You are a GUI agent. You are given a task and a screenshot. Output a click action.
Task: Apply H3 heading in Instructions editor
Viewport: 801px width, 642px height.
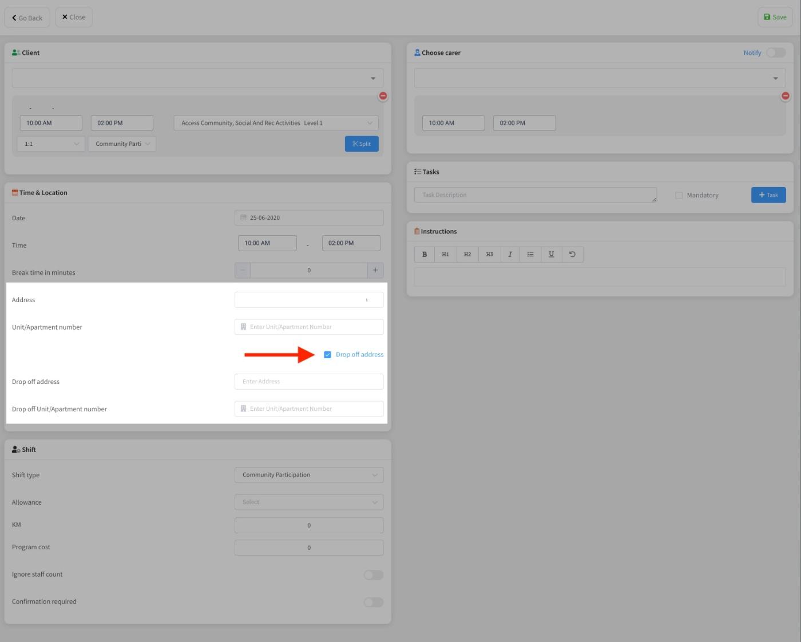click(490, 255)
